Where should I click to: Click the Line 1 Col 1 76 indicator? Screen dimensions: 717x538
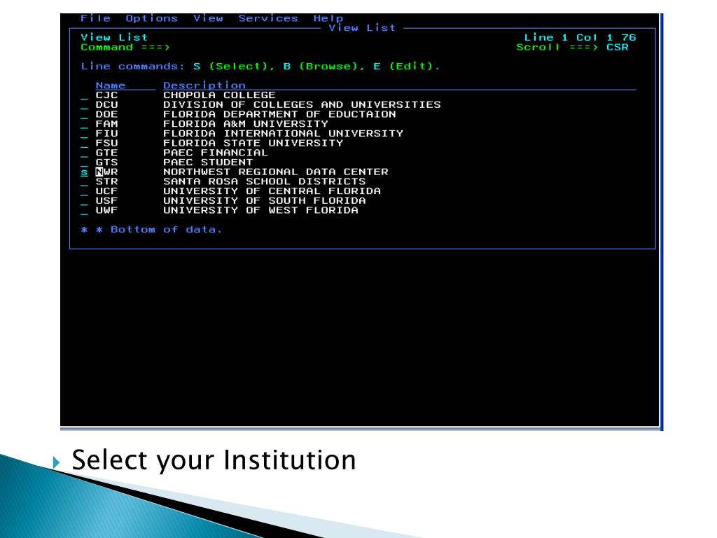pos(580,38)
